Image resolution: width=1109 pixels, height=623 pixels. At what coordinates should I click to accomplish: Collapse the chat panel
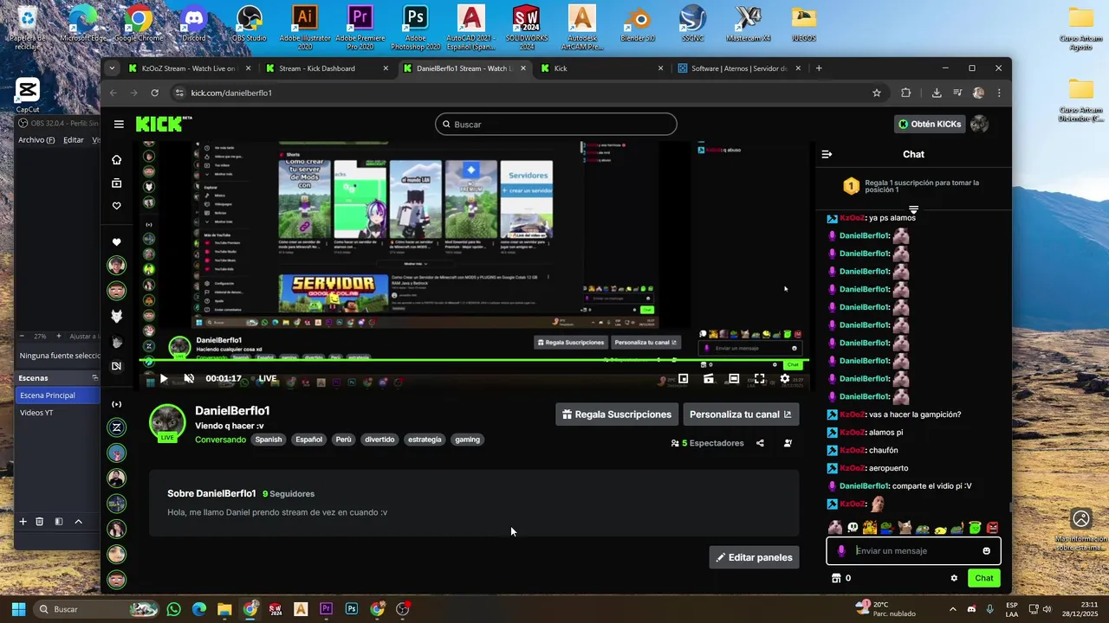[827, 154]
